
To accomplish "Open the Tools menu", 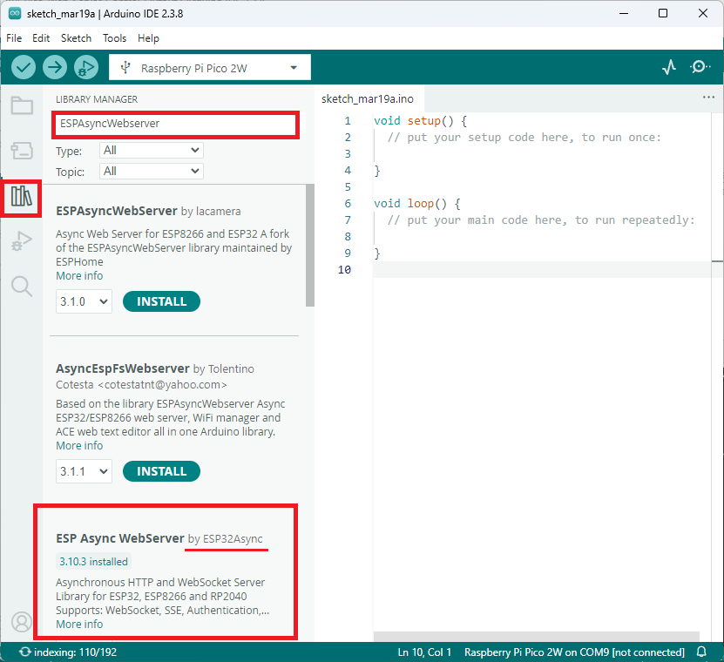I will pyautogui.click(x=114, y=38).
